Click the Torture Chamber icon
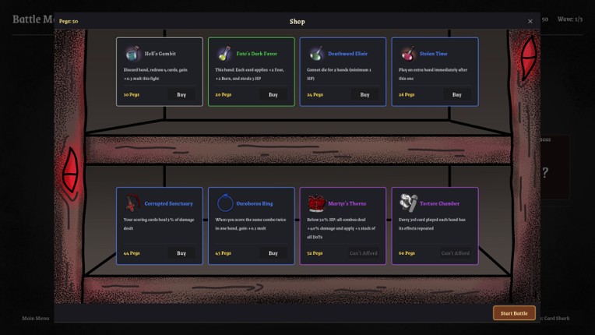Image resolution: width=595 pixels, height=335 pixels. pyautogui.click(x=408, y=203)
